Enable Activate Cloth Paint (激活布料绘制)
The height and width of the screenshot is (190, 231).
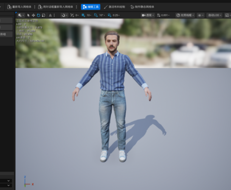tap(114, 7)
